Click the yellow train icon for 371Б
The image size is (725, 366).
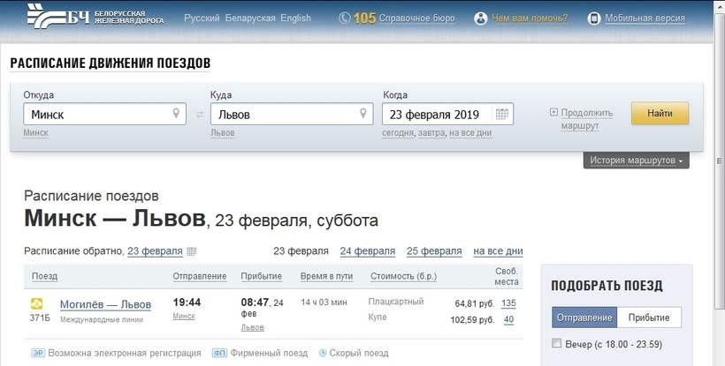pos(38,303)
